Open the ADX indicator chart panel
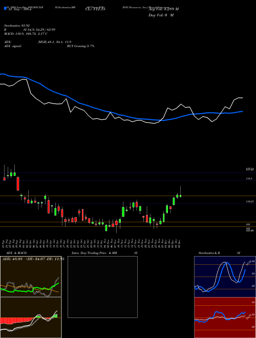 pos(31,277)
